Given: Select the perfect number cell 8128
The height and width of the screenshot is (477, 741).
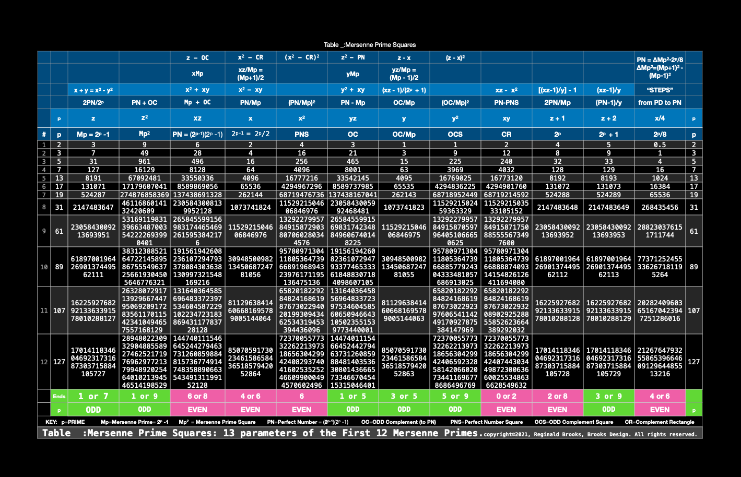Looking at the screenshot, I should tap(197, 170).
